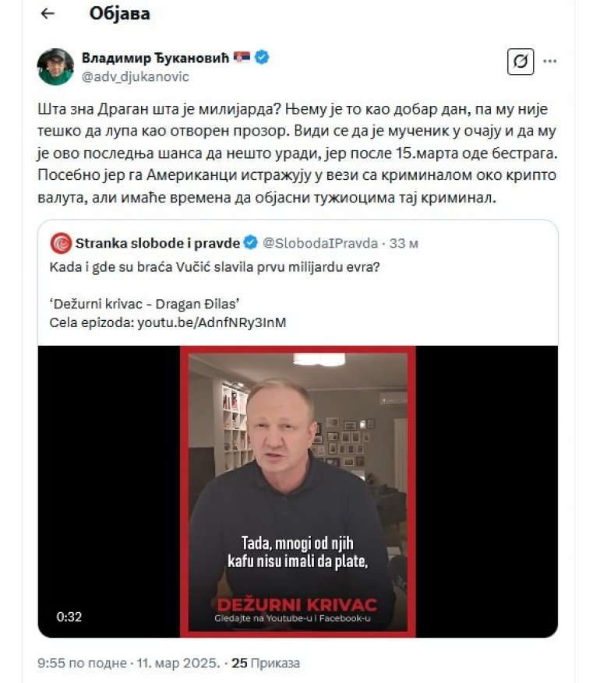Open Grok explain icon on post
600x683 pixels.
tap(521, 62)
